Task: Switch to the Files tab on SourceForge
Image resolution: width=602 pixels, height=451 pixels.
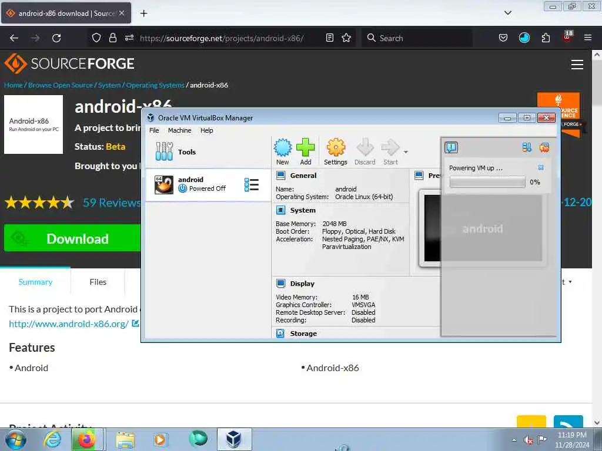Action: (98, 282)
